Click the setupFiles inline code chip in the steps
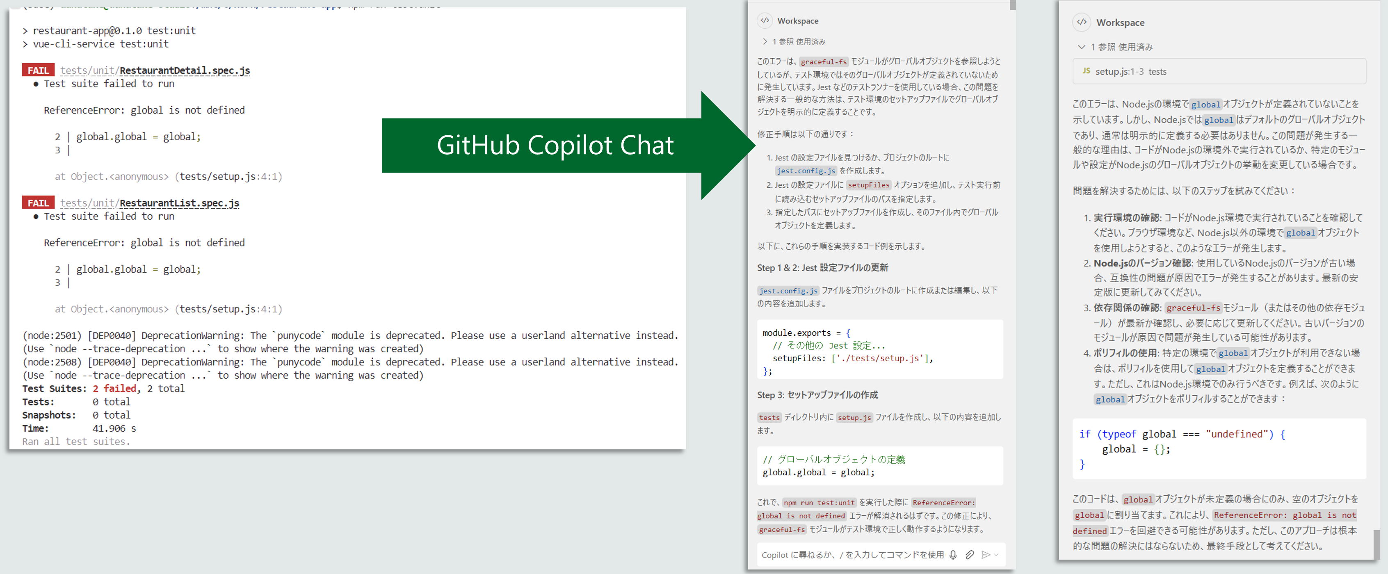Viewport: 1388px width, 574px height. tap(868, 184)
